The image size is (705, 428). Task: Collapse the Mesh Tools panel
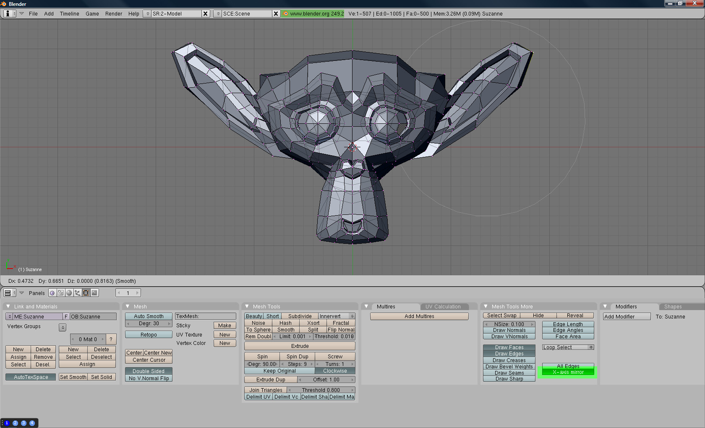[247, 306]
